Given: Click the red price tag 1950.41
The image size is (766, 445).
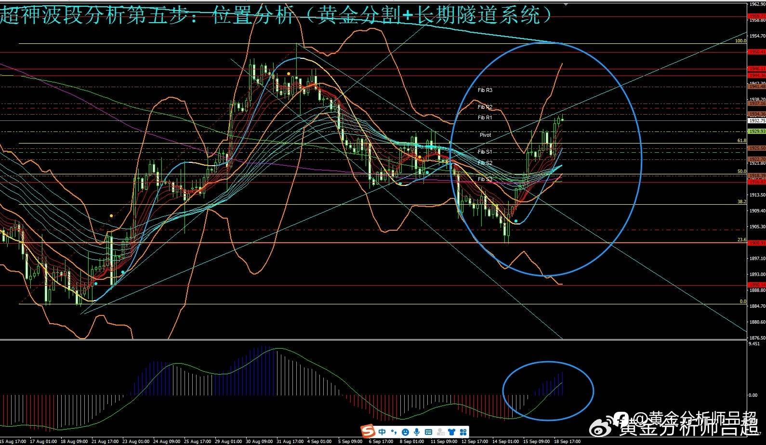Looking at the screenshot, I should (757, 52).
